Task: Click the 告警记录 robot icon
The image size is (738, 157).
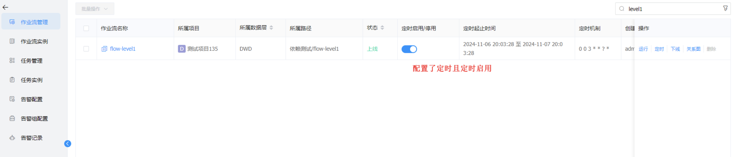Action: pos(12,138)
